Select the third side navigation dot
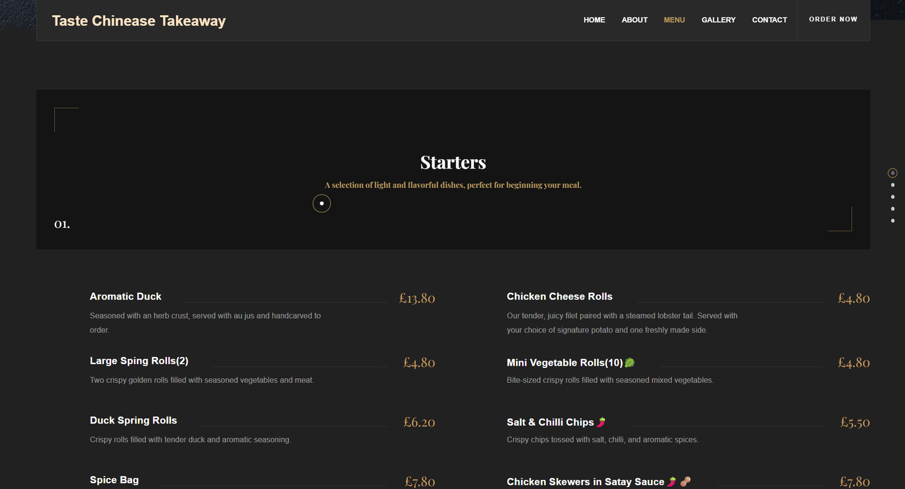Viewport: 905px width, 489px height. [893, 197]
